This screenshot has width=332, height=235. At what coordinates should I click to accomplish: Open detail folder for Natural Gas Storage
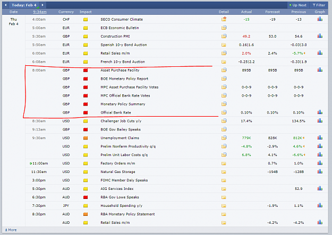pos(224,172)
